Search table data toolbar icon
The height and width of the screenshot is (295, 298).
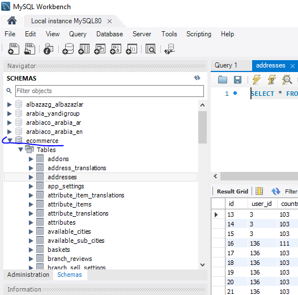click(x=151, y=49)
